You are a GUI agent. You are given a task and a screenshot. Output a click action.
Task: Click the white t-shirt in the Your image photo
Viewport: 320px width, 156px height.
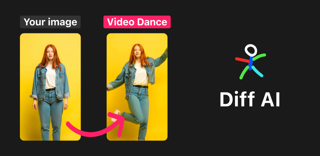[x=50, y=77]
